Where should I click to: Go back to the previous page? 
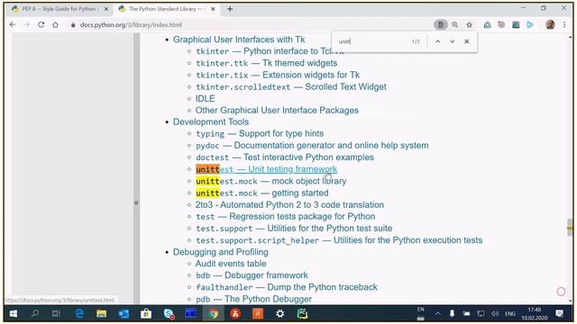[13, 24]
